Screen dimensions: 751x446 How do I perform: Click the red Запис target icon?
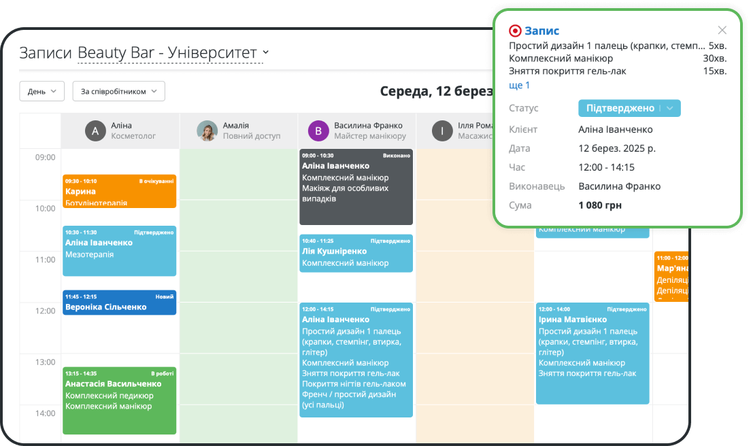tap(515, 31)
